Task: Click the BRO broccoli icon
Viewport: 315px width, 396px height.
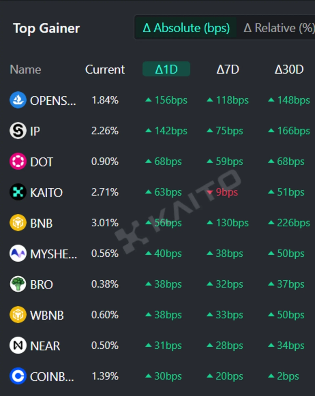Action: (18, 284)
